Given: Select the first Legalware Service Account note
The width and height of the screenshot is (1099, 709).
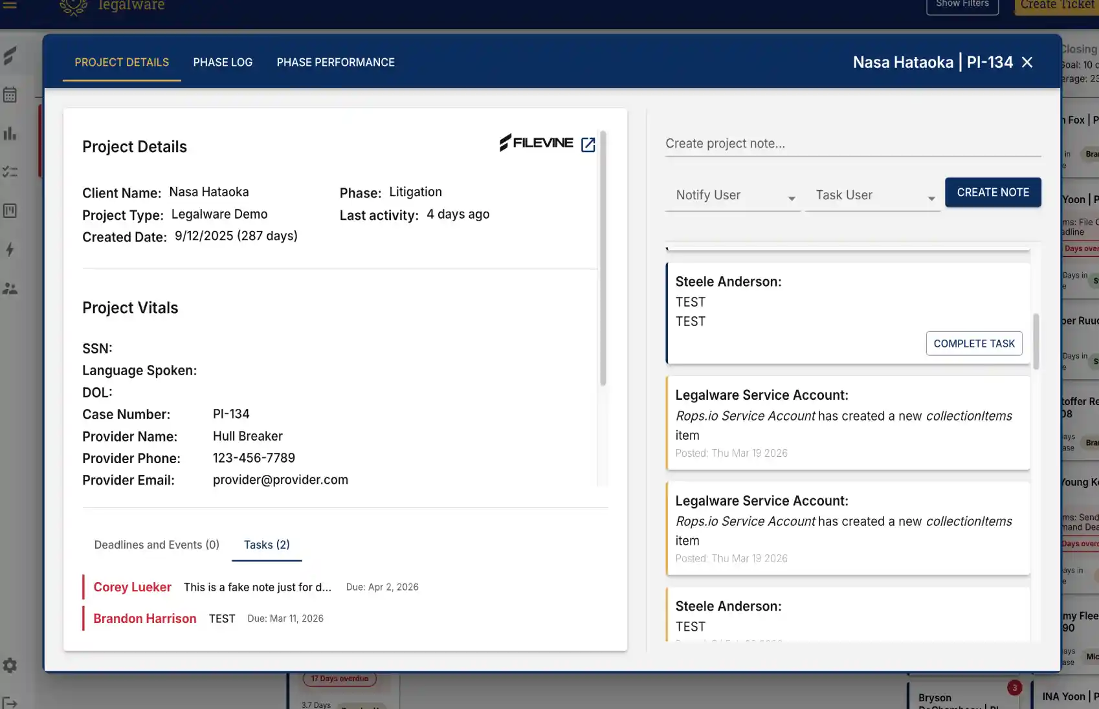Looking at the screenshot, I should coord(848,423).
